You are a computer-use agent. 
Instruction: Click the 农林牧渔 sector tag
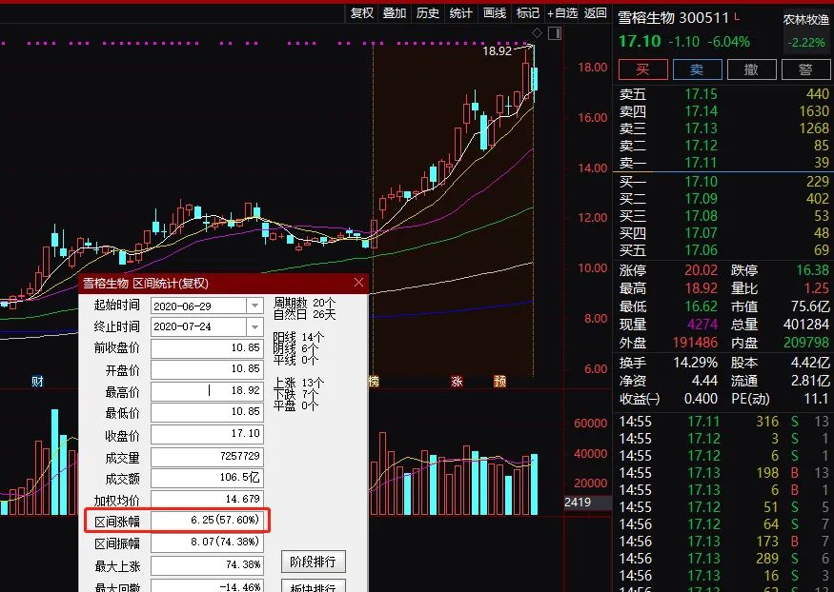[806, 19]
